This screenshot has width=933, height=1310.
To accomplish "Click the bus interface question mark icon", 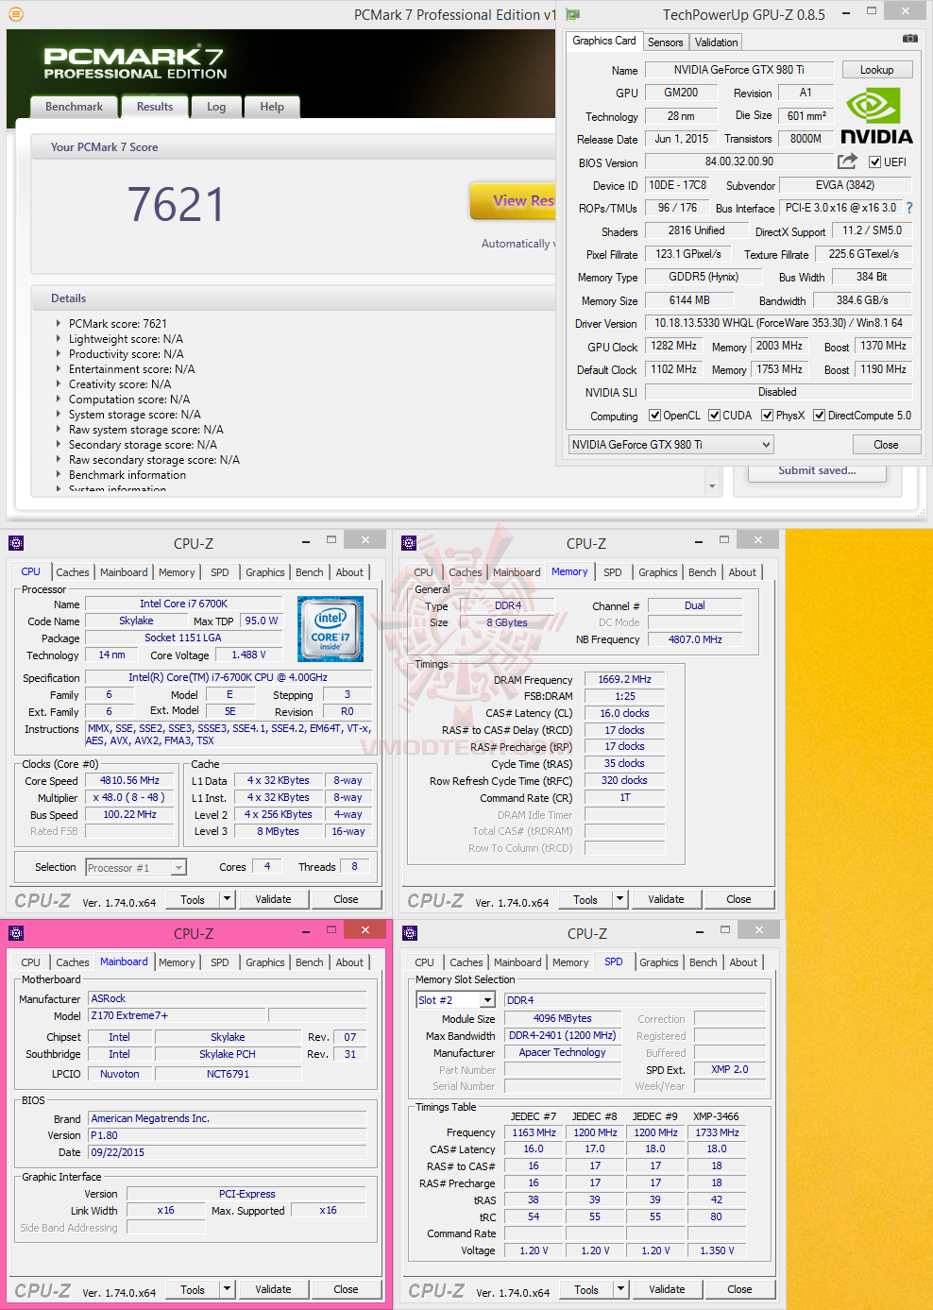I will 909,208.
